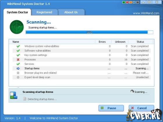Click the Version: 1.4 status bar text

[x=13, y=118]
